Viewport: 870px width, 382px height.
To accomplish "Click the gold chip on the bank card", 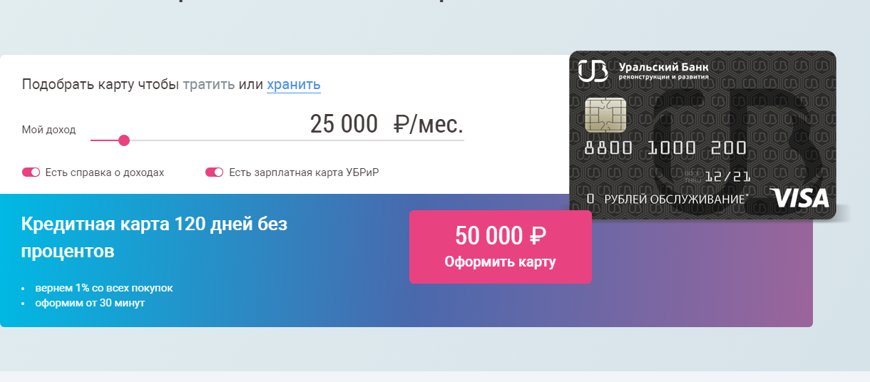I will [605, 115].
